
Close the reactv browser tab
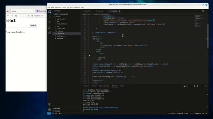tap(33, 11)
